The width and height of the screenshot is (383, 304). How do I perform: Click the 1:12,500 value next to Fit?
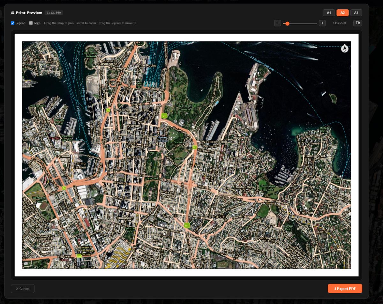pos(339,23)
